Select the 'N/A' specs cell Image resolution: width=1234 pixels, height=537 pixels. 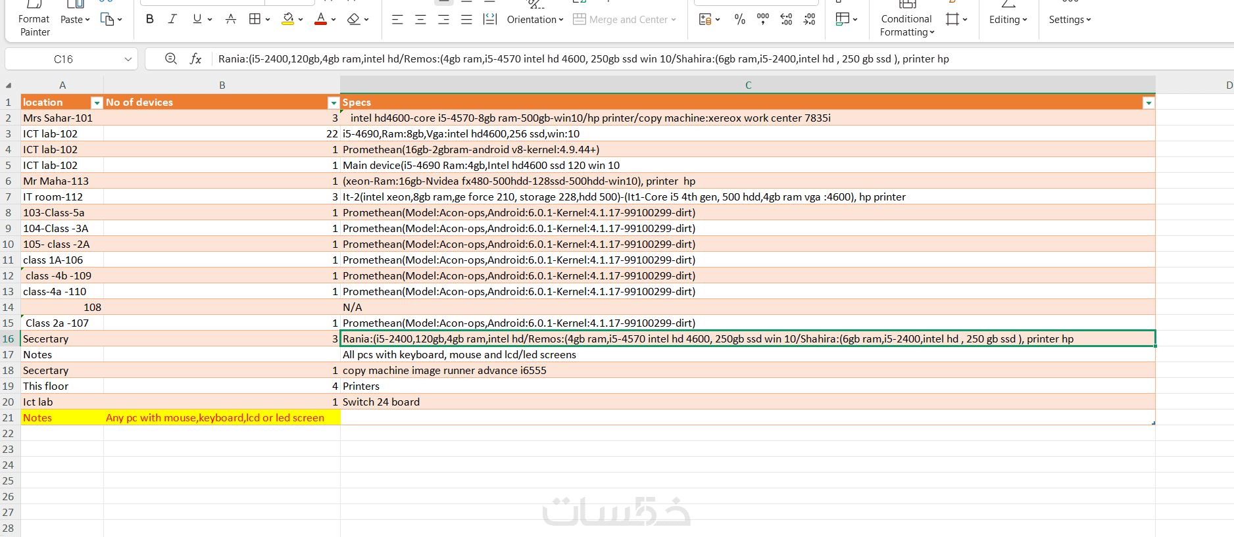(748, 308)
